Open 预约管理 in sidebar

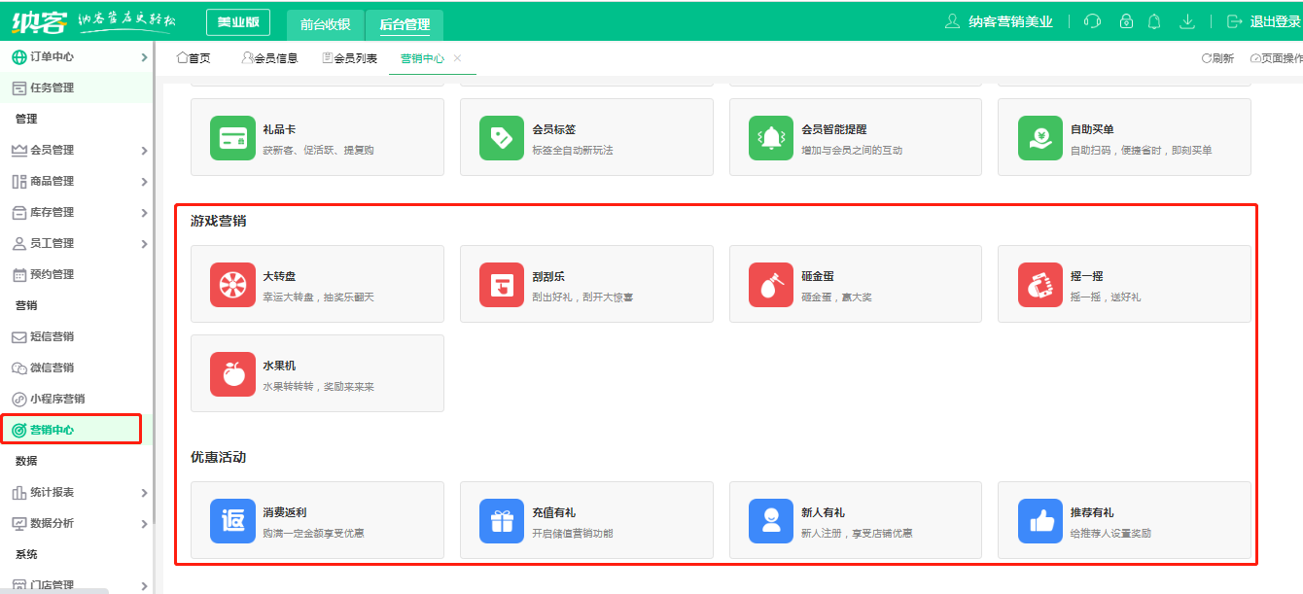click(x=77, y=274)
